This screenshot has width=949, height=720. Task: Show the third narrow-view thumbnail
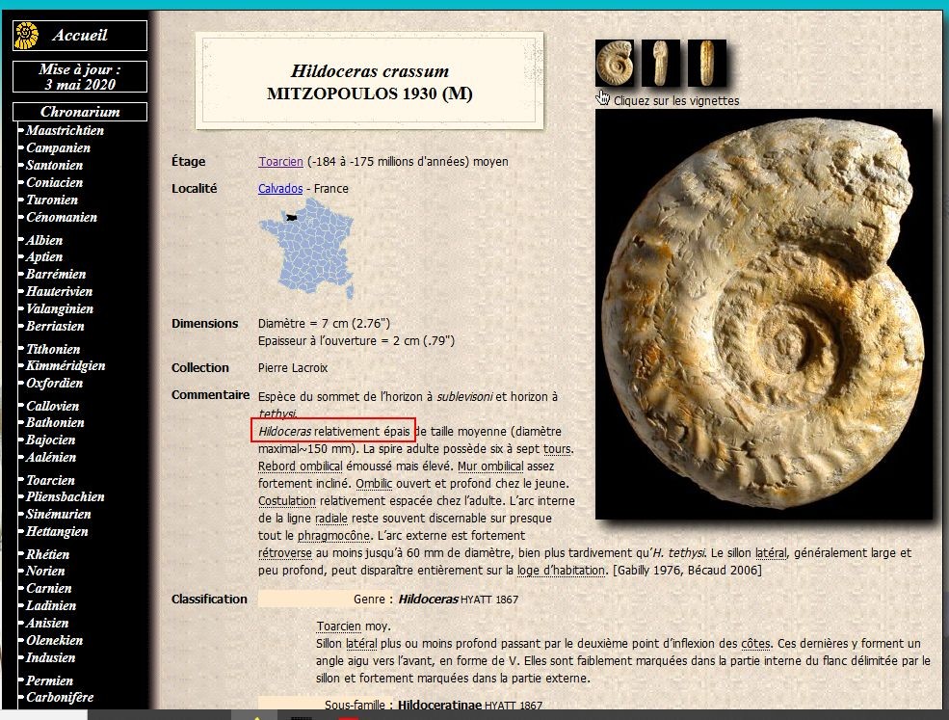[x=706, y=63]
